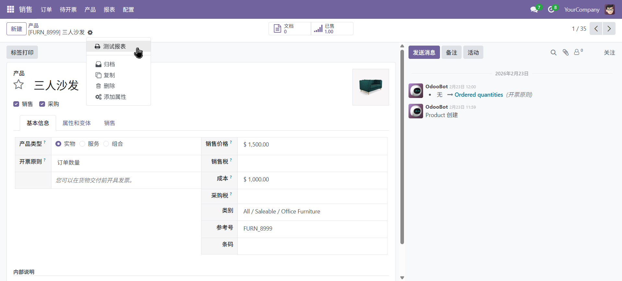Expand the 类别 category selector

click(x=311, y=211)
